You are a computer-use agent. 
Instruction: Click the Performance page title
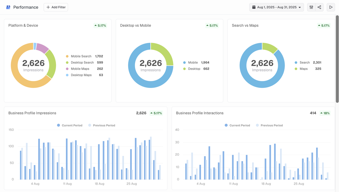(26, 7)
